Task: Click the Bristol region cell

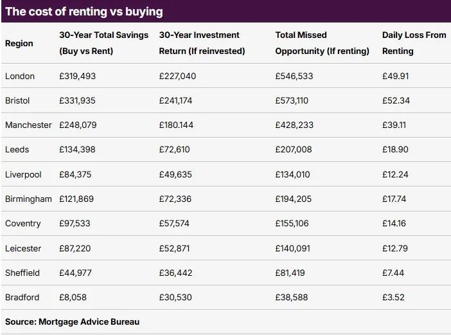Action: pyautogui.click(x=17, y=100)
